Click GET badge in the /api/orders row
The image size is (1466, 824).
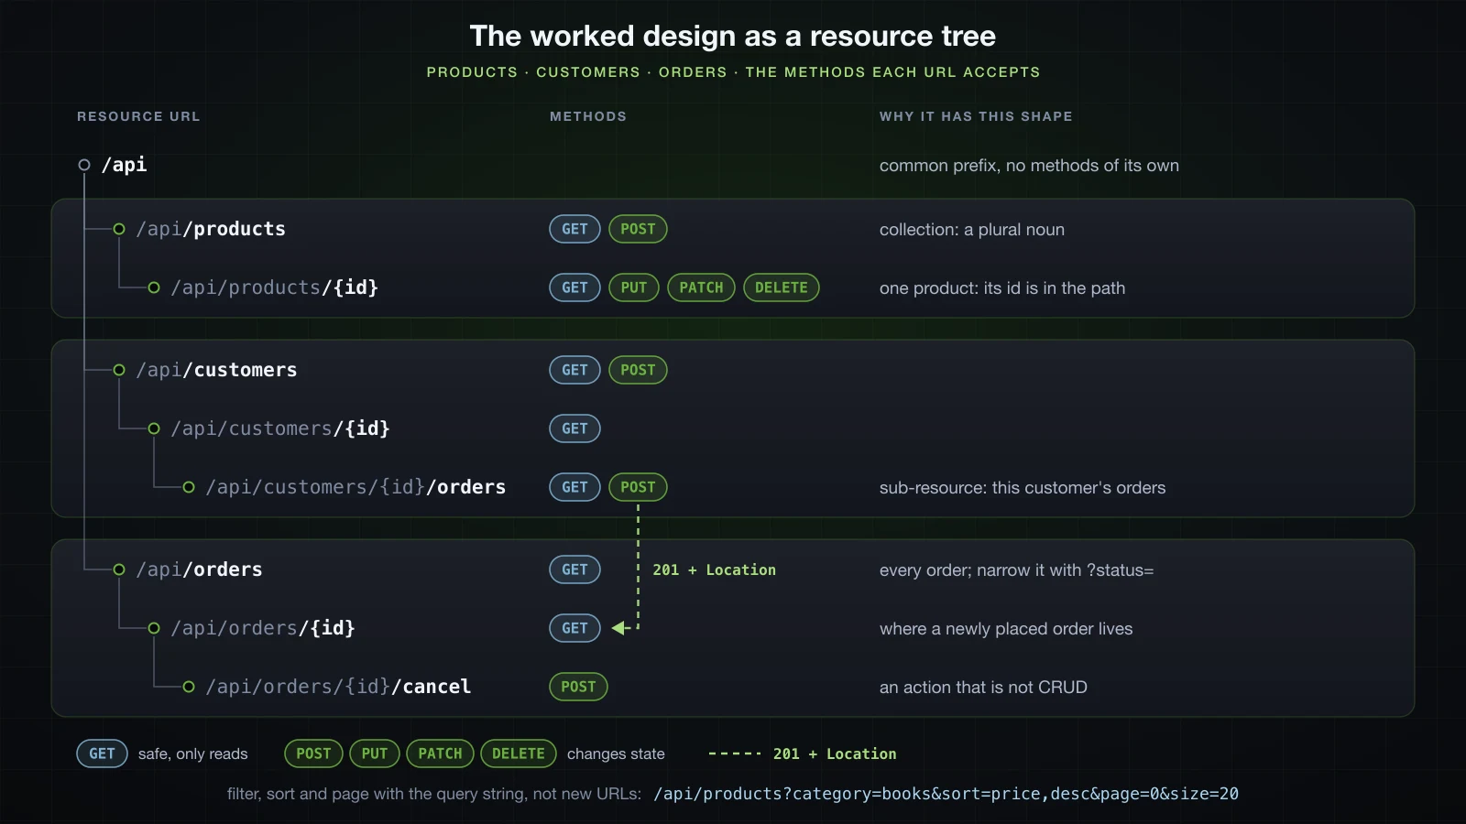[x=574, y=569]
